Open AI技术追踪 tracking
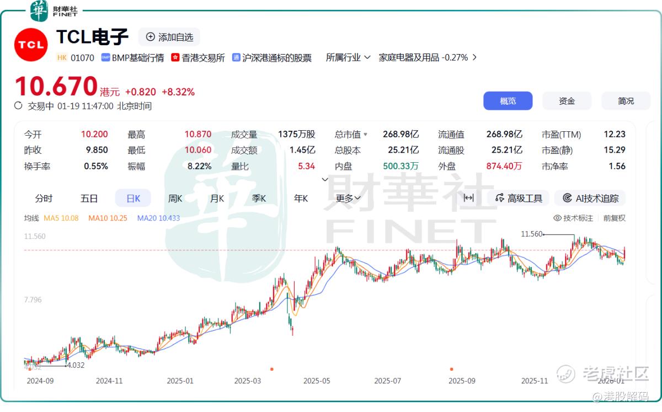 591,199
